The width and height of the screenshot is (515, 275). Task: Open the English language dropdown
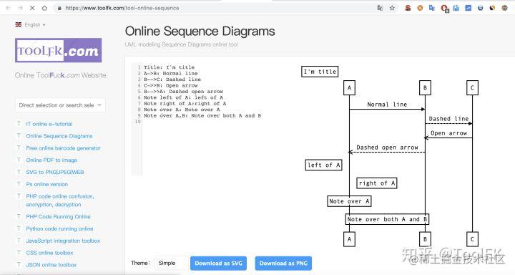point(31,24)
